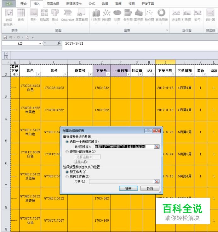Viewport: 218px width, 232px height.
Task: Open filter dropdown for 原款号 column
Action: coord(90,74)
